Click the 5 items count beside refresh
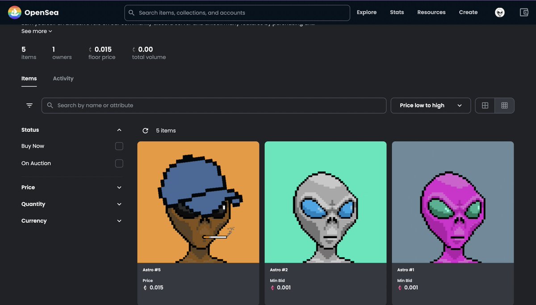This screenshot has width=536, height=305. 166,130
